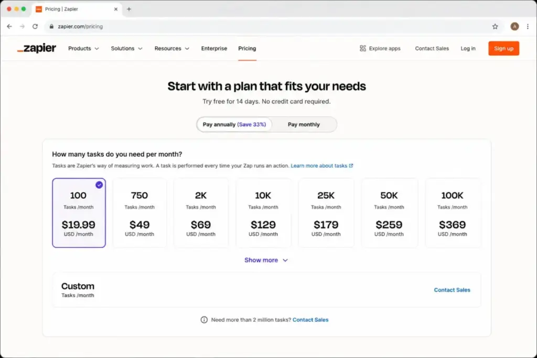Click the Pricing nav item
Image resolution: width=537 pixels, height=358 pixels.
(247, 48)
